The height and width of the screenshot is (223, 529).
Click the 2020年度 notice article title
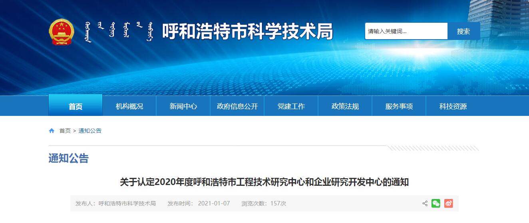(x=264, y=182)
